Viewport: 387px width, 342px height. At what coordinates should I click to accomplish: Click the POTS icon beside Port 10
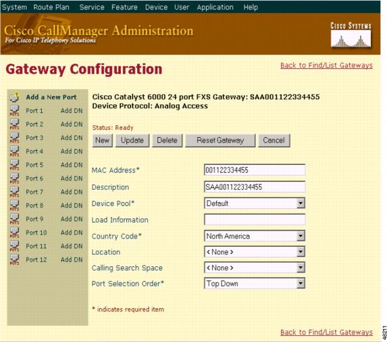[x=14, y=233]
